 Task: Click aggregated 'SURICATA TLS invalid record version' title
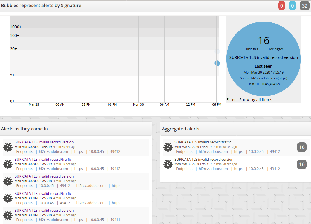(x=204, y=159)
